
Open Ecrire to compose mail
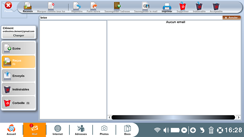[x=18, y=48]
